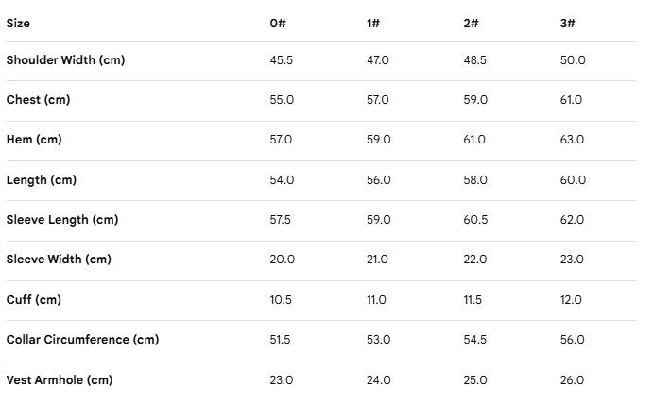The image size is (653, 403).
Task: Select the shoulder width value 45.5
Action: (281, 60)
